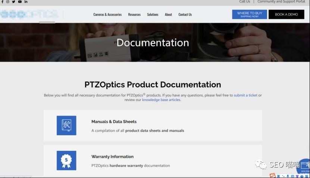Open the Instagram social icon
Screen dimensions: 310x178
click(8, 1)
